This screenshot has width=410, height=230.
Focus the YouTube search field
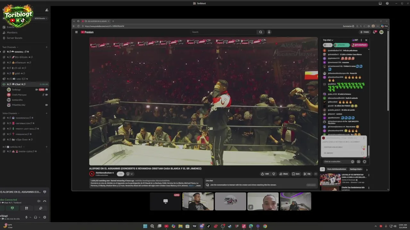pos(223,32)
